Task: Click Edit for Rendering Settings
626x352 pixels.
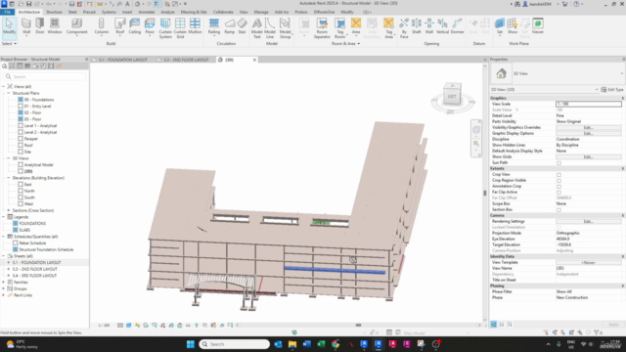Action: (x=589, y=222)
